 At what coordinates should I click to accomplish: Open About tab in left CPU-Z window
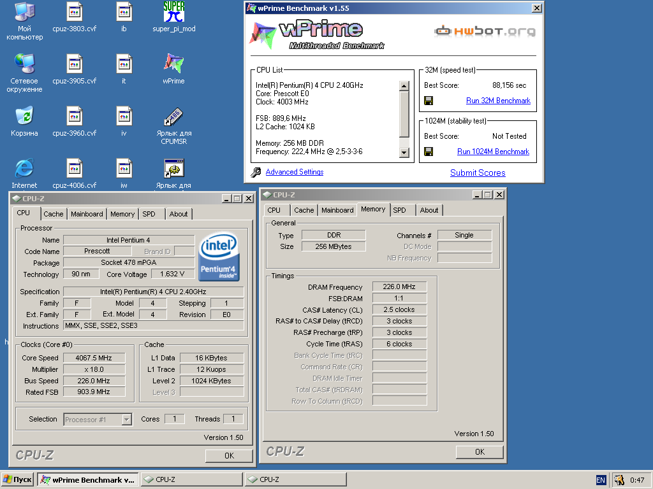179,214
